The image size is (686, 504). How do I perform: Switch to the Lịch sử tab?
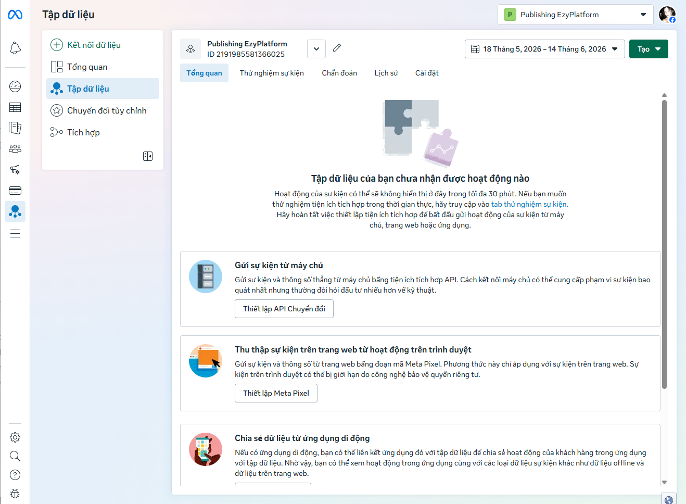click(386, 73)
